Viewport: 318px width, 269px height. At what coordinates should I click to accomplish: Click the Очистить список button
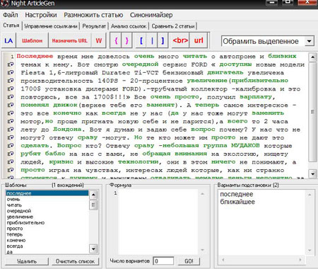(x=75, y=261)
